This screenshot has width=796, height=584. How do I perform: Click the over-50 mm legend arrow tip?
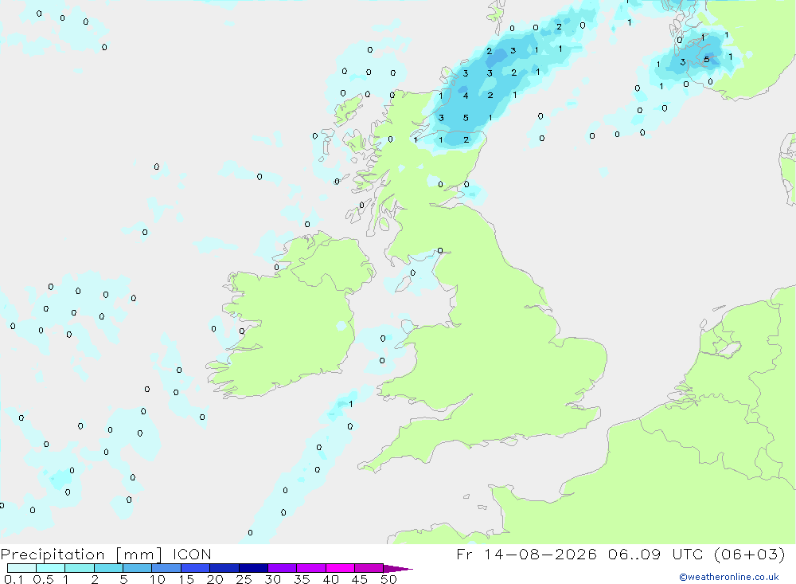398,569
